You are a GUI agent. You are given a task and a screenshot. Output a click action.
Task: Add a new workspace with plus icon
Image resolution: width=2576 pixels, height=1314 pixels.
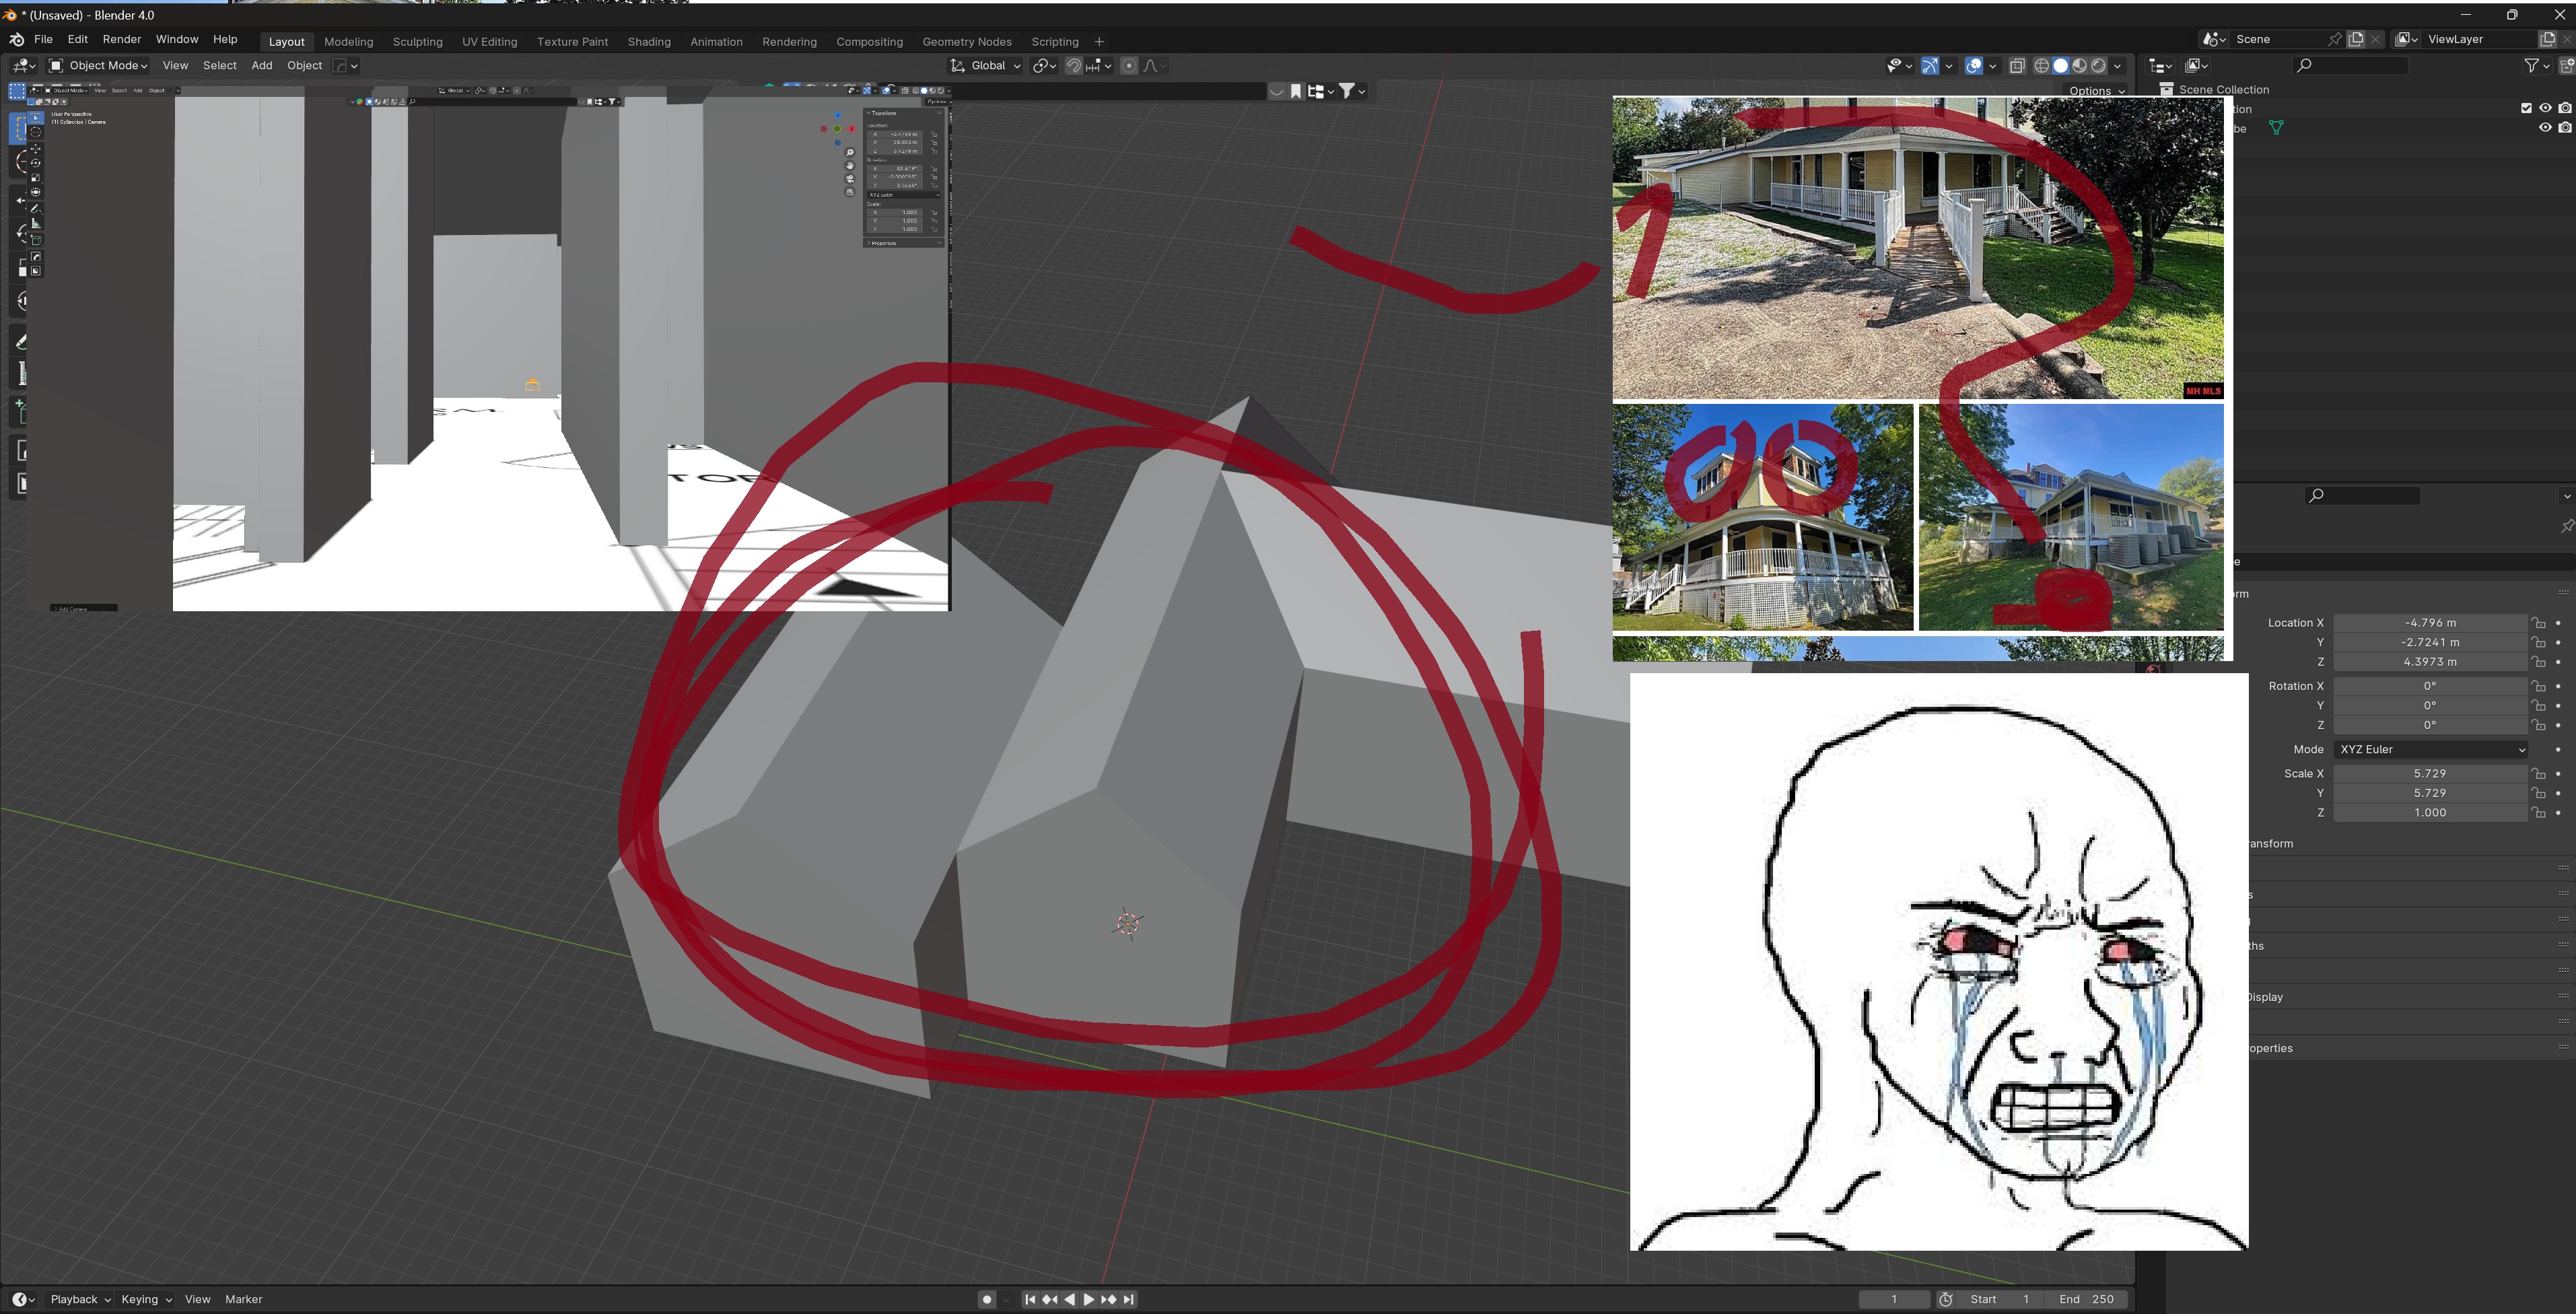click(1099, 42)
